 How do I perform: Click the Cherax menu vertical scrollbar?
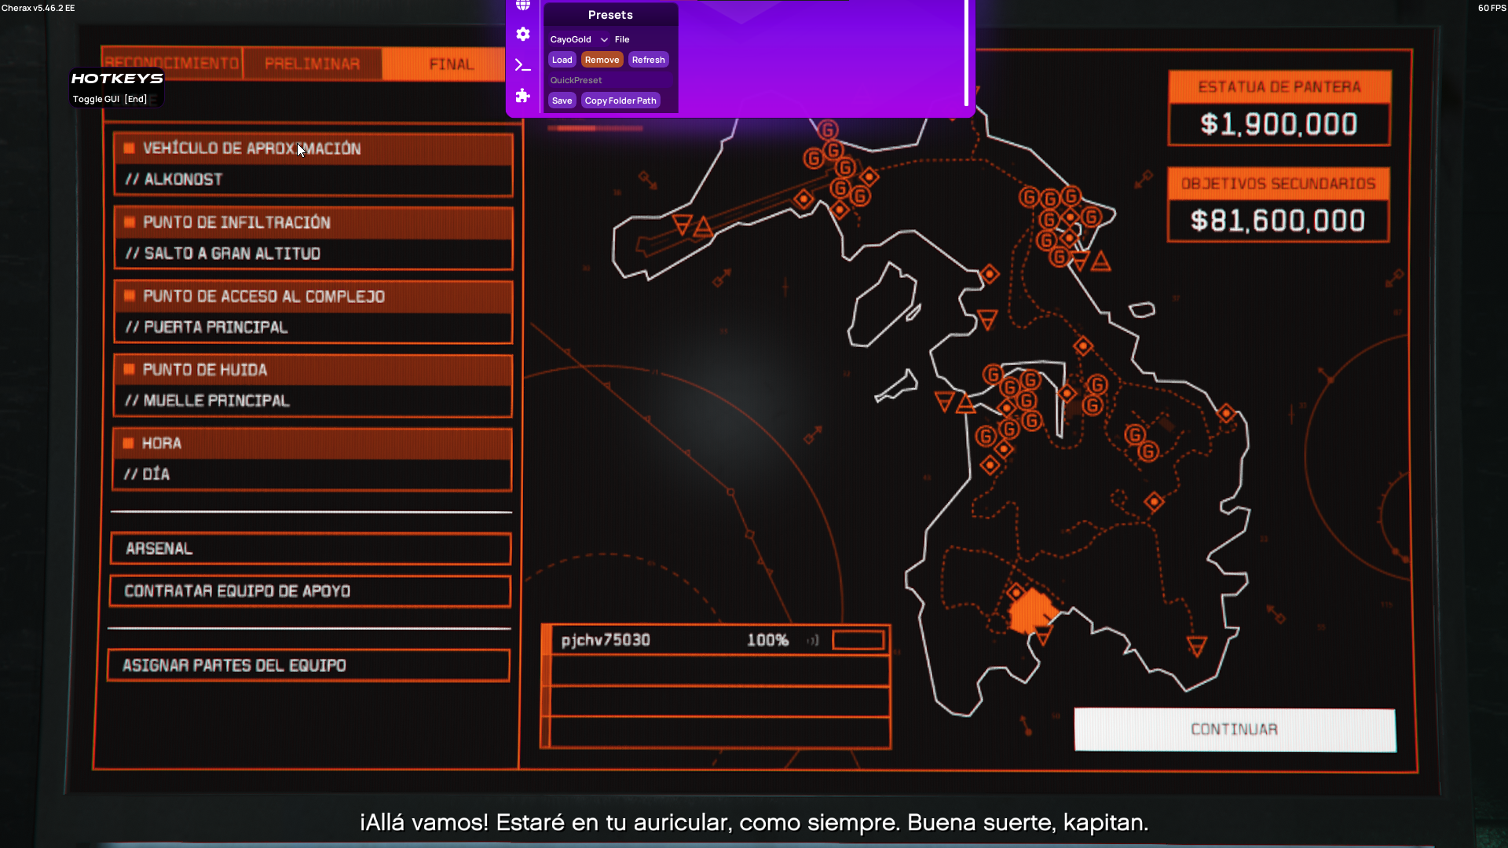(x=966, y=53)
